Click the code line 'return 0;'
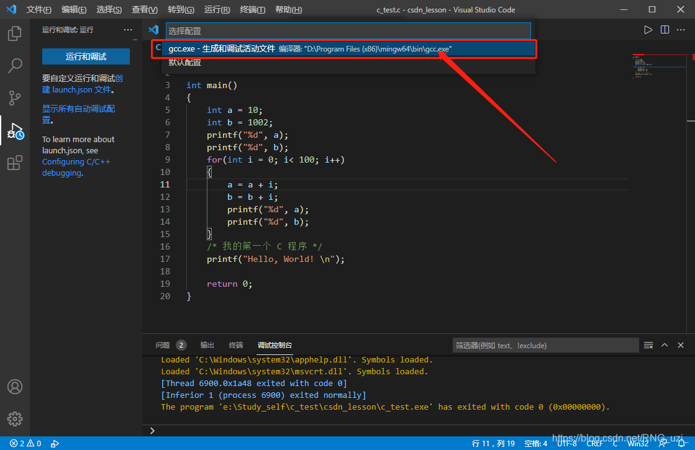695x450 pixels. [229, 284]
